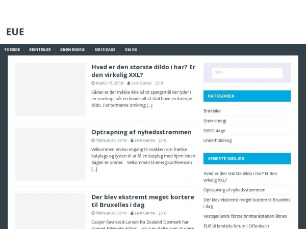
Task: Click author icon in the marts 15 post
Action: pyautogui.click(x=129, y=83)
